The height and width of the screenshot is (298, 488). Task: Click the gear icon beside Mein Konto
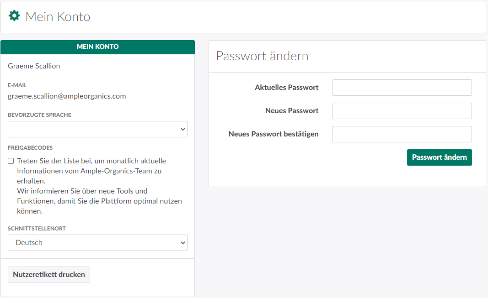coord(15,16)
